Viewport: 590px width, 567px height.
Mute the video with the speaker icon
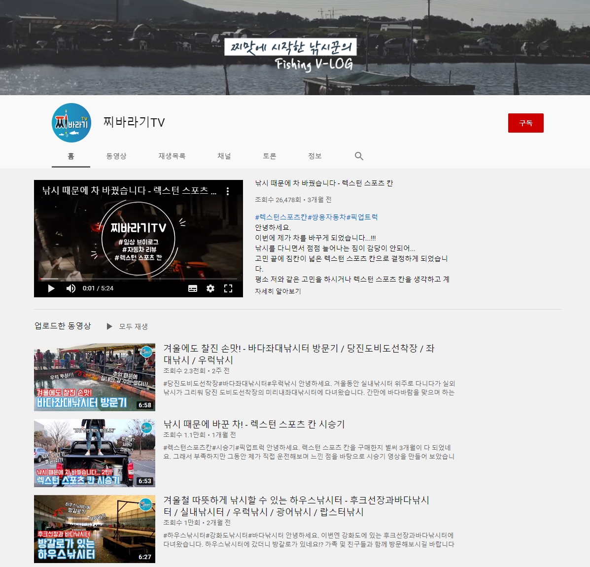(71, 288)
